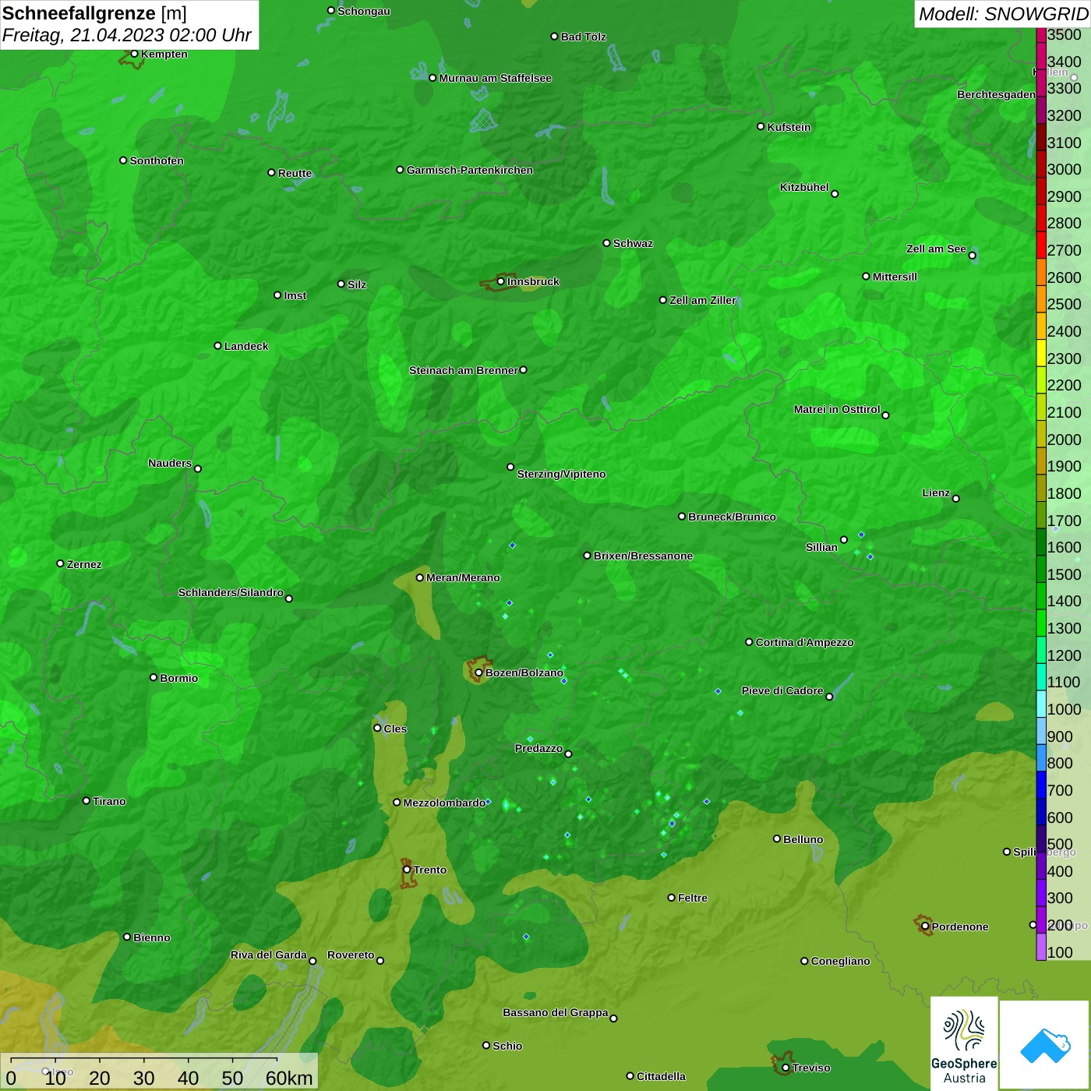Select the 3500 magenta legend color swatch
1091x1091 pixels.
(1041, 34)
